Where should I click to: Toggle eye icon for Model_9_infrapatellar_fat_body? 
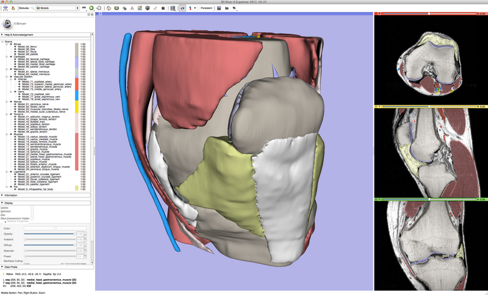(15, 189)
